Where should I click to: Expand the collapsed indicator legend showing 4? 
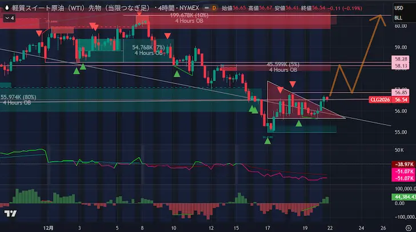point(9,18)
